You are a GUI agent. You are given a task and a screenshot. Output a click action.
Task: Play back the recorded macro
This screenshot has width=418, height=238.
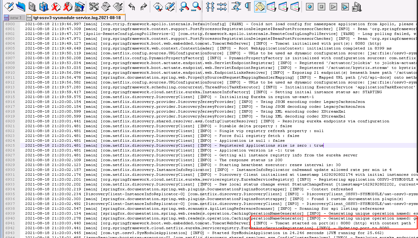[x=333, y=6]
